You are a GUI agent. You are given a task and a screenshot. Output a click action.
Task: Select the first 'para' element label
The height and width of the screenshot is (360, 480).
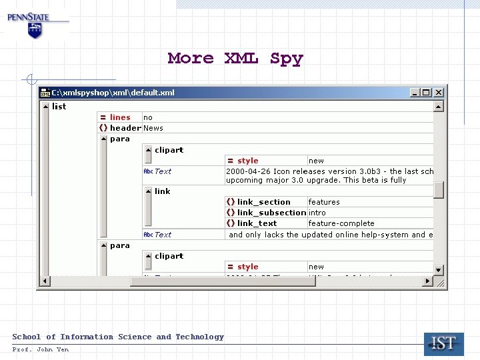click(120, 139)
